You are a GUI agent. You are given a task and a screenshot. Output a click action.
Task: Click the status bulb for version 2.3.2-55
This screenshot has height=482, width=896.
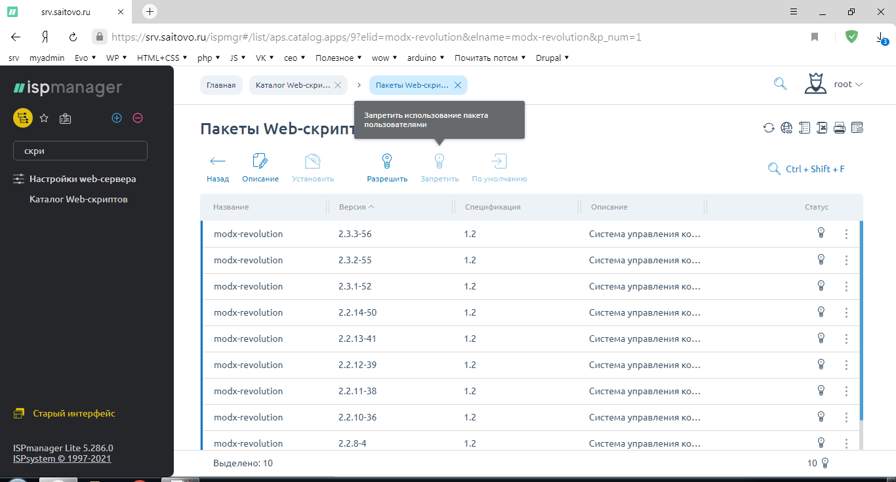coord(821,259)
